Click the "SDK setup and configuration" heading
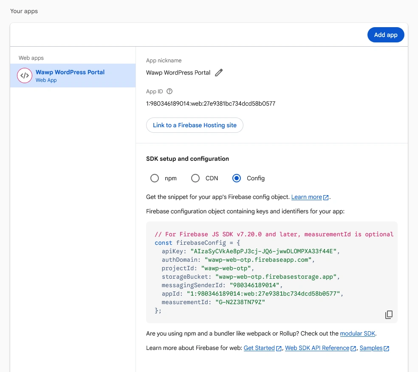The width and height of the screenshot is (418, 372). click(x=187, y=159)
